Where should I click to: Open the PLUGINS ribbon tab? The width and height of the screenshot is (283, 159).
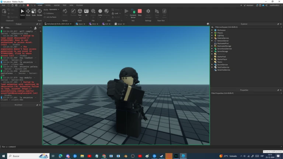[x=80, y=5]
